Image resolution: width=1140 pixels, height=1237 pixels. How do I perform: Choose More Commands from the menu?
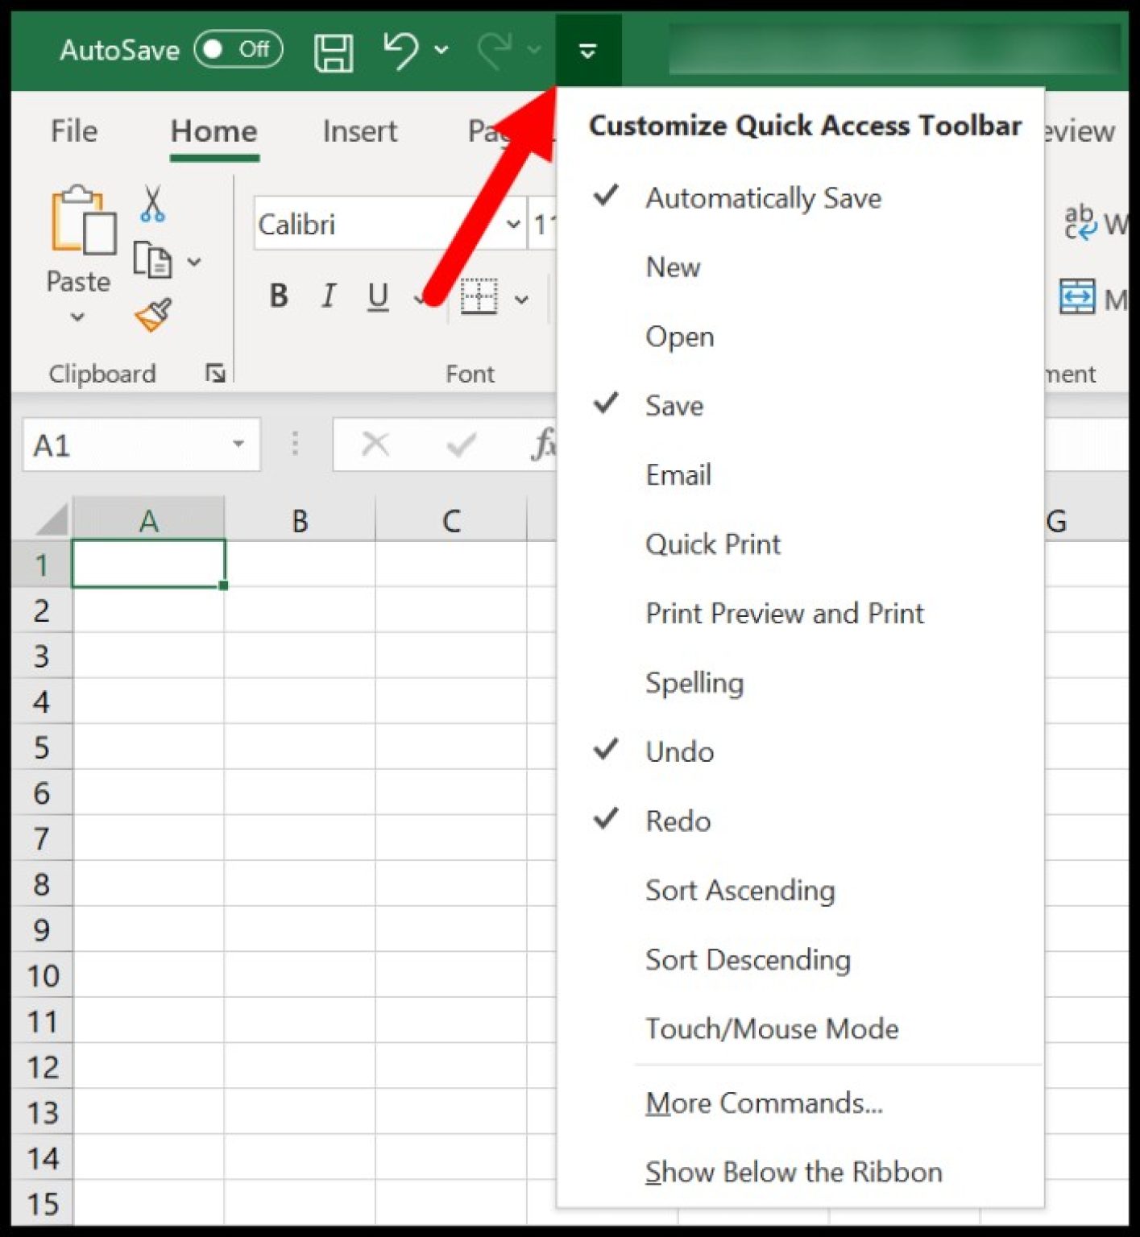click(763, 1103)
